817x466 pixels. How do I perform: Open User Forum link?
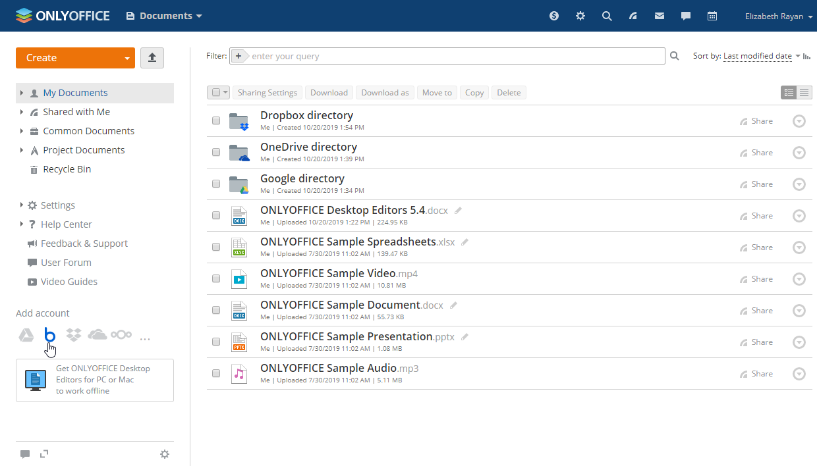(66, 263)
